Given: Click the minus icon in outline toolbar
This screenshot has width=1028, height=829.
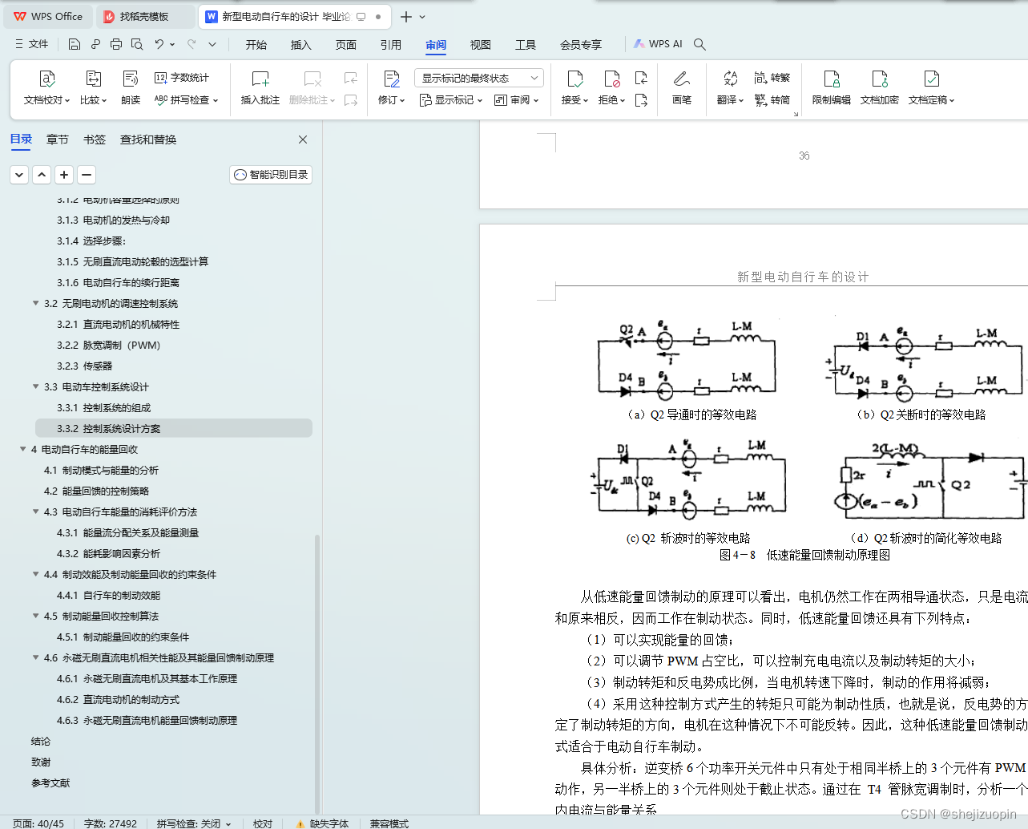Looking at the screenshot, I should [x=87, y=174].
